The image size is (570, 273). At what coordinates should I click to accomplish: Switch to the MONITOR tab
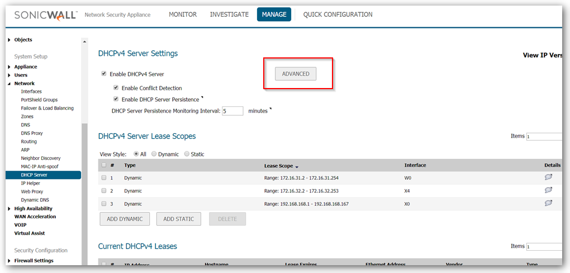click(183, 14)
